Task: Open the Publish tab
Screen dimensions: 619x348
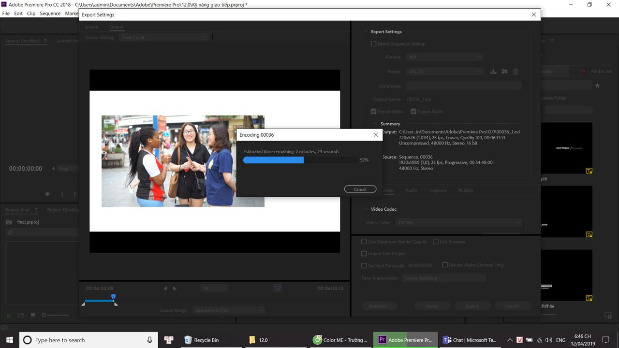Action: point(466,190)
